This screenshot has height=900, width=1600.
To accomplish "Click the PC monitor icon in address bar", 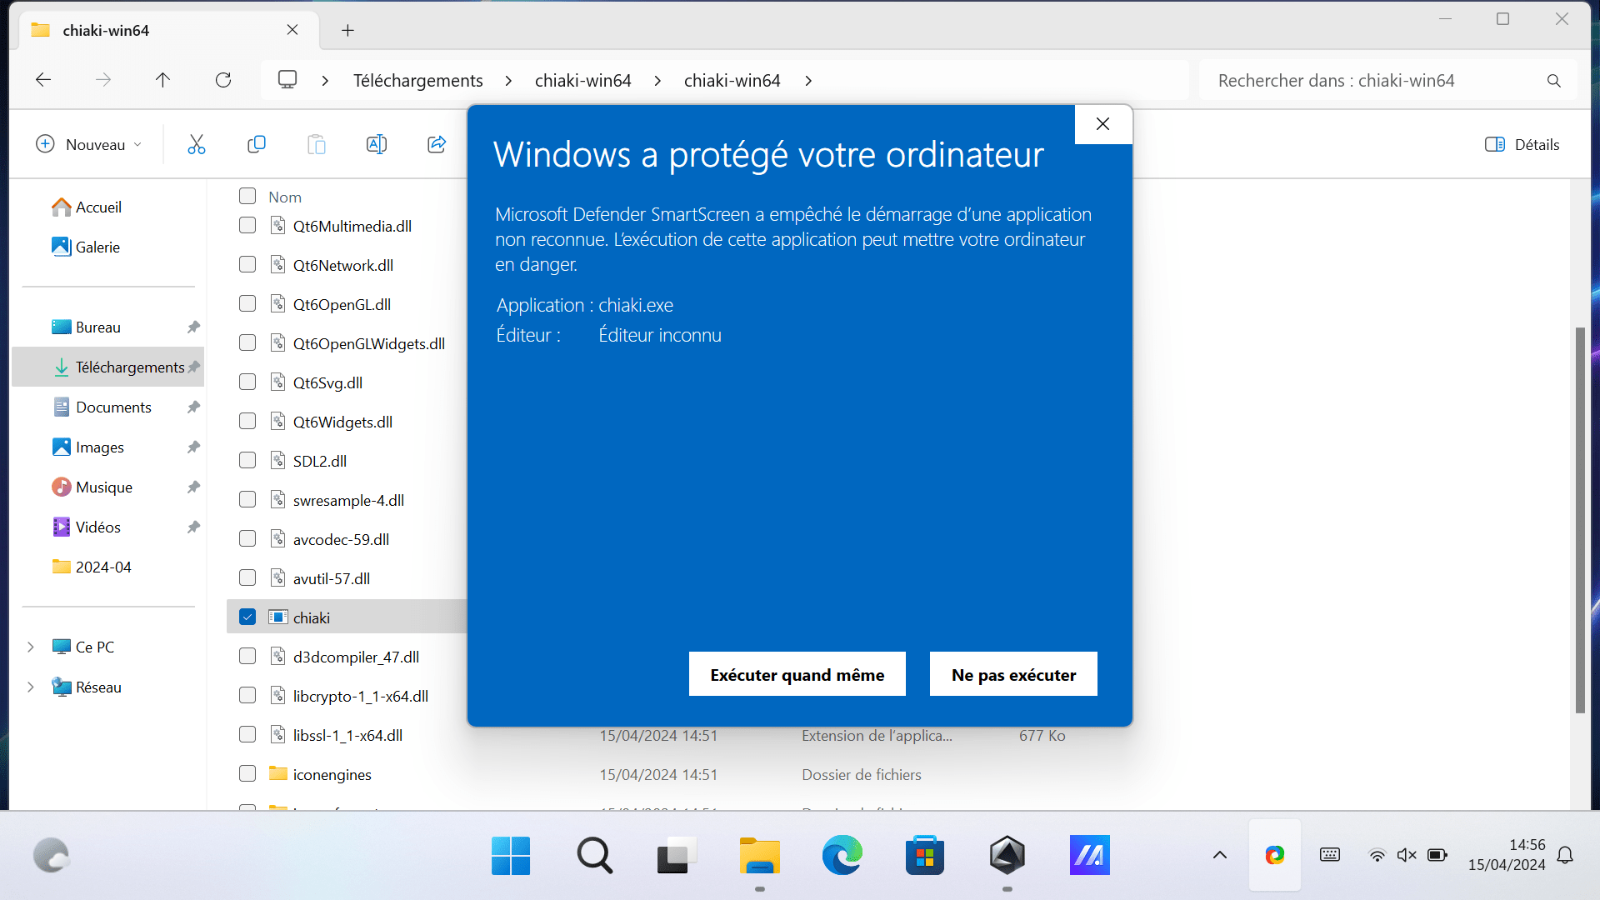I will [x=287, y=80].
